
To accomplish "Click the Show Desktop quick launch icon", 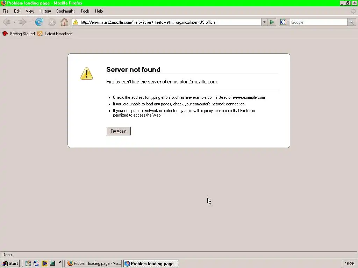I will coord(52,263).
